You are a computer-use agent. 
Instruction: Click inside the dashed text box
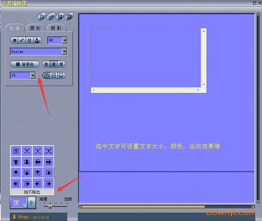pyautogui.click(x=146, y=58)
